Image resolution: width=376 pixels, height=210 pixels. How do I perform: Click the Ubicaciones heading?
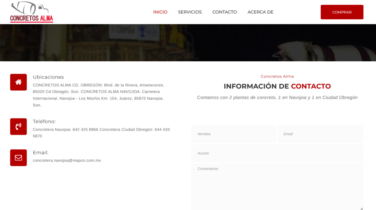pyautogui.click(x=48, y=77)
